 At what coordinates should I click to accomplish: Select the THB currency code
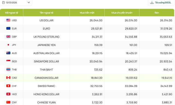(x=14, y=70)
